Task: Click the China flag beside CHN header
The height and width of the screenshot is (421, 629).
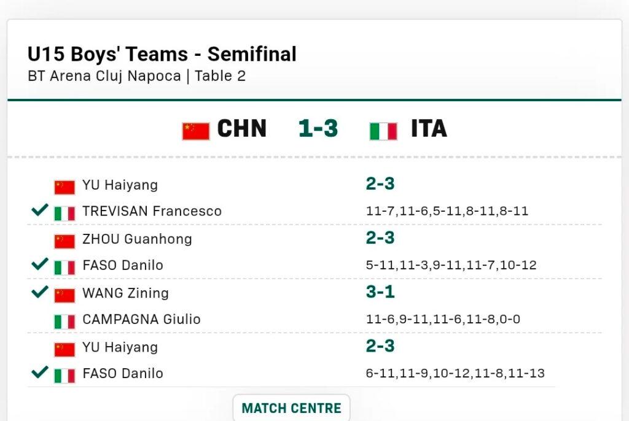Action: click(x=196, y=131)
